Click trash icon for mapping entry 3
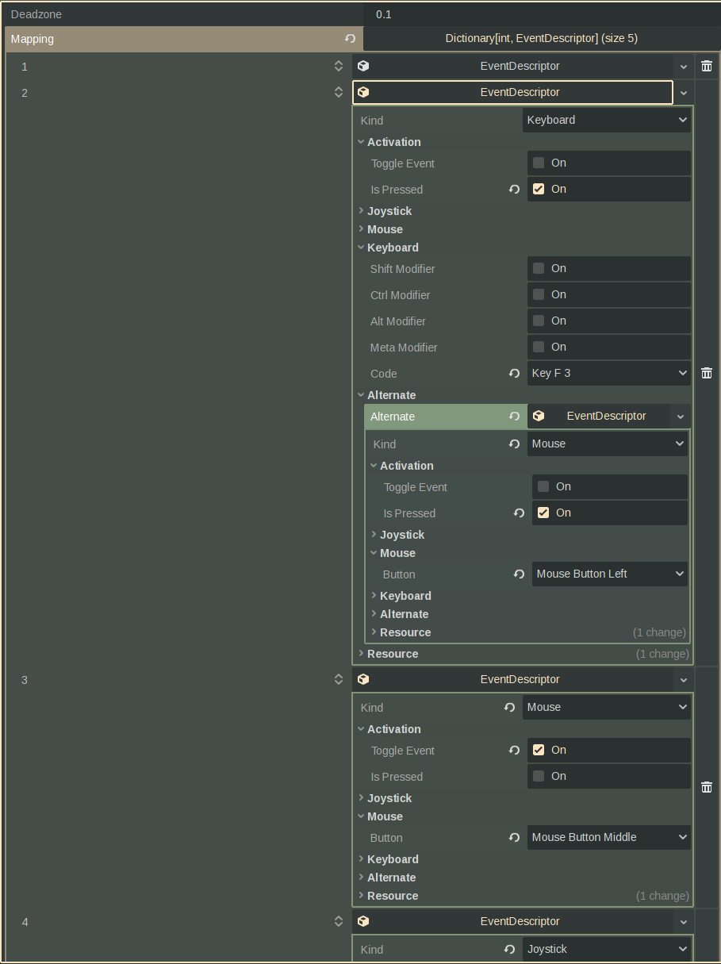 coord(706,787)
